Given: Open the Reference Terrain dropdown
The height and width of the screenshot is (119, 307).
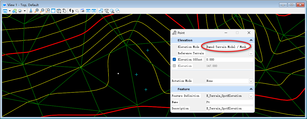Looking at the screenshot, I should pyautogui.click(x=251, y=53).
